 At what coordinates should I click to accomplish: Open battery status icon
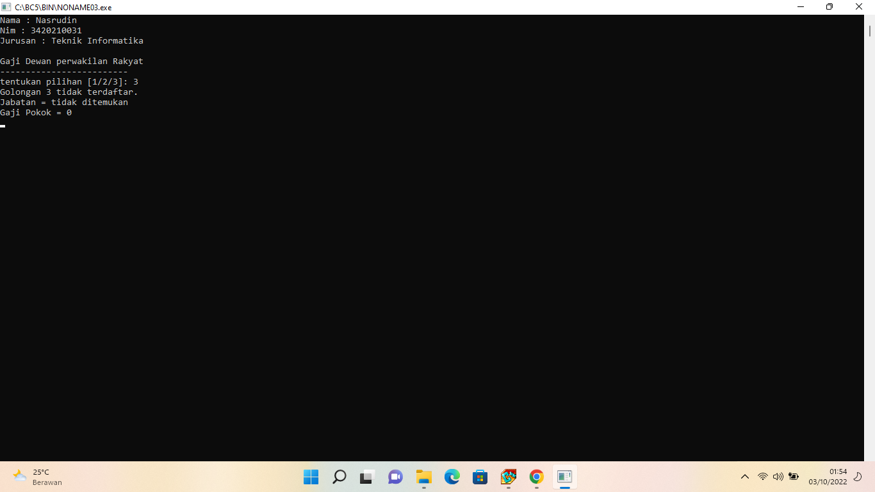(794, 477)
